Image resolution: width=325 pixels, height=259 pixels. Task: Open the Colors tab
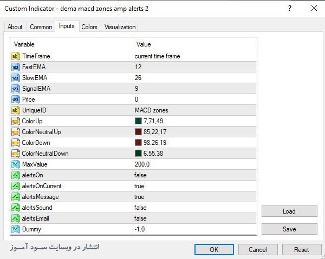[x=89, y=27]
